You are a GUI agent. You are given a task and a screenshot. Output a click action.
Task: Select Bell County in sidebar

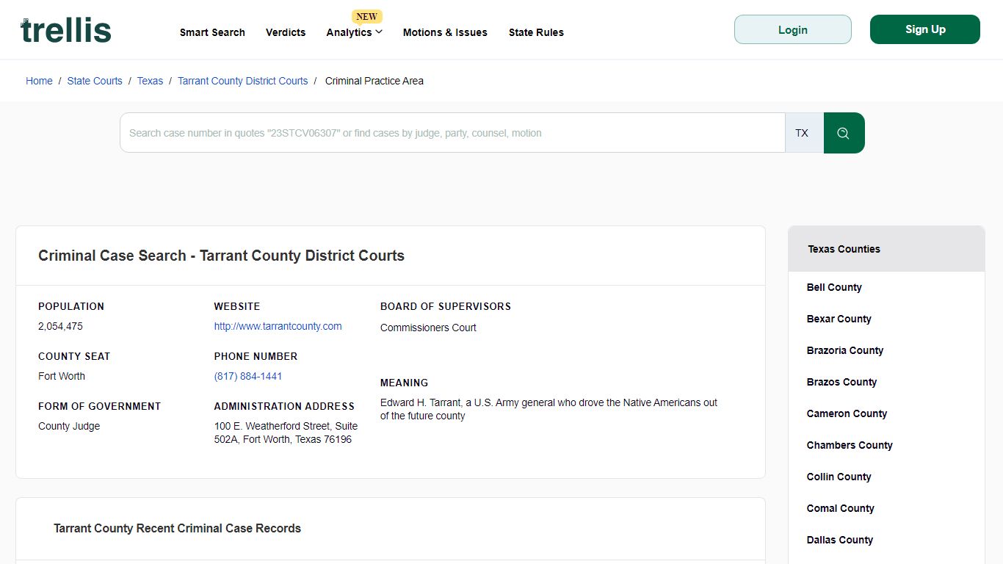tap(834, 287)
